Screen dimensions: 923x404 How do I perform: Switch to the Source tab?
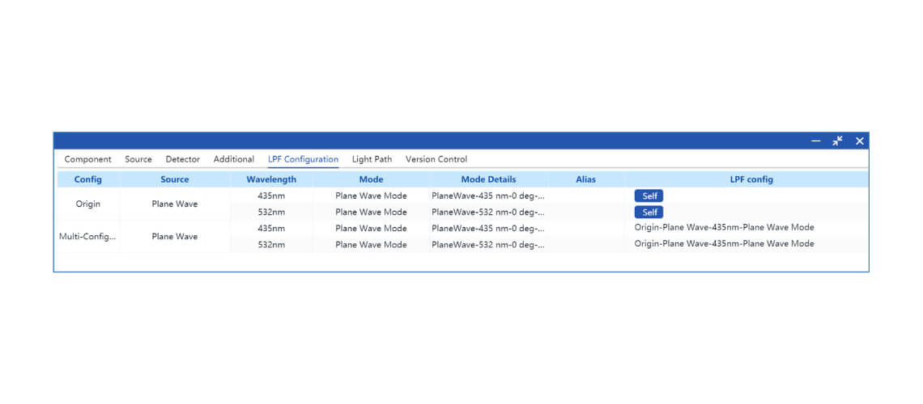(x=138, y=159)
